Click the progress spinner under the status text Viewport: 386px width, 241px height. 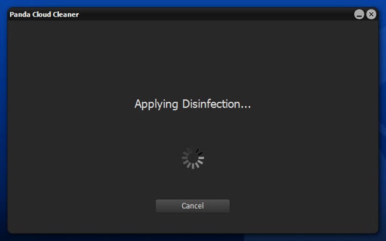coord(193,158)
